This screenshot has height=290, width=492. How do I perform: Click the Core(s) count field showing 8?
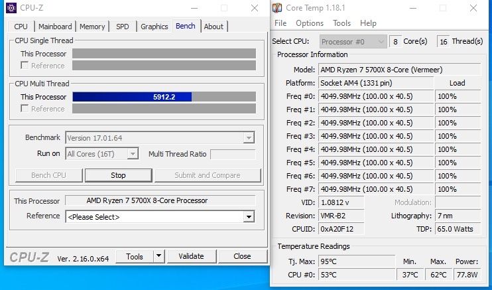click(x=395, y=41)
